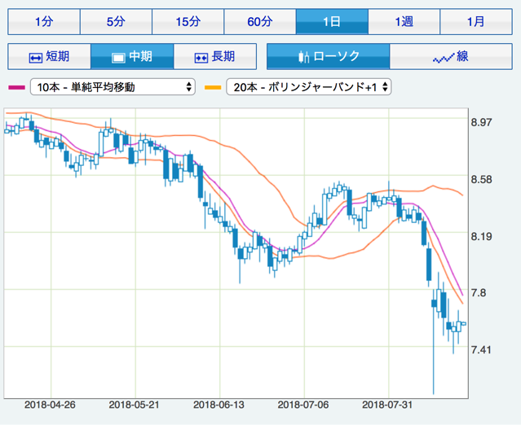Click the 8.19 price axis label
The image size is (521, 429).
pyautogui.click(x=481, y=237)
